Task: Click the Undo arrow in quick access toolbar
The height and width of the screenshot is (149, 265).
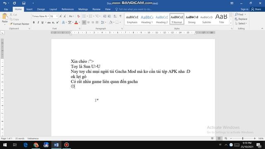Action: [x=5, y=3]
